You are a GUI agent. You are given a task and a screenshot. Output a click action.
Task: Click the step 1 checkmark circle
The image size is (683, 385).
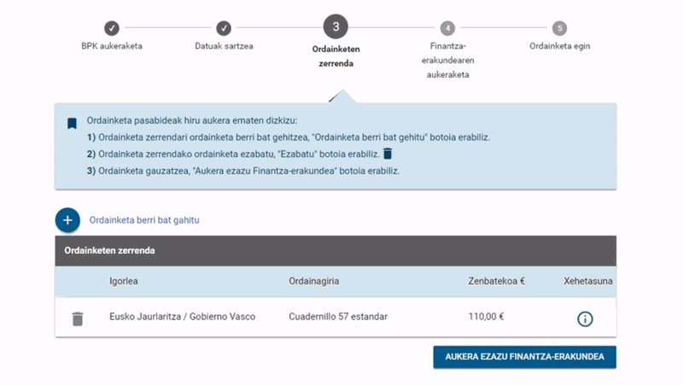pyautogui.click(x=112, y=28)
